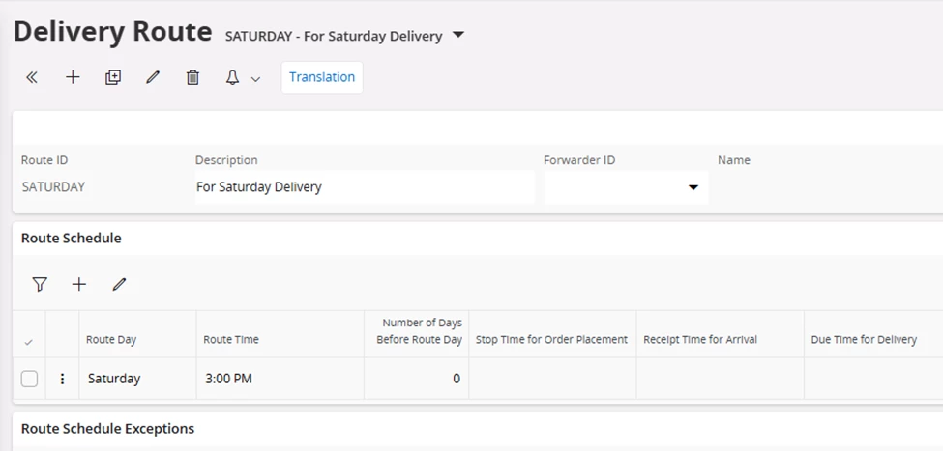The height and width of the screenshot is (451, 943).
Task: Open the SATURDAY record selector dropdown
Action: coord(458,36)
